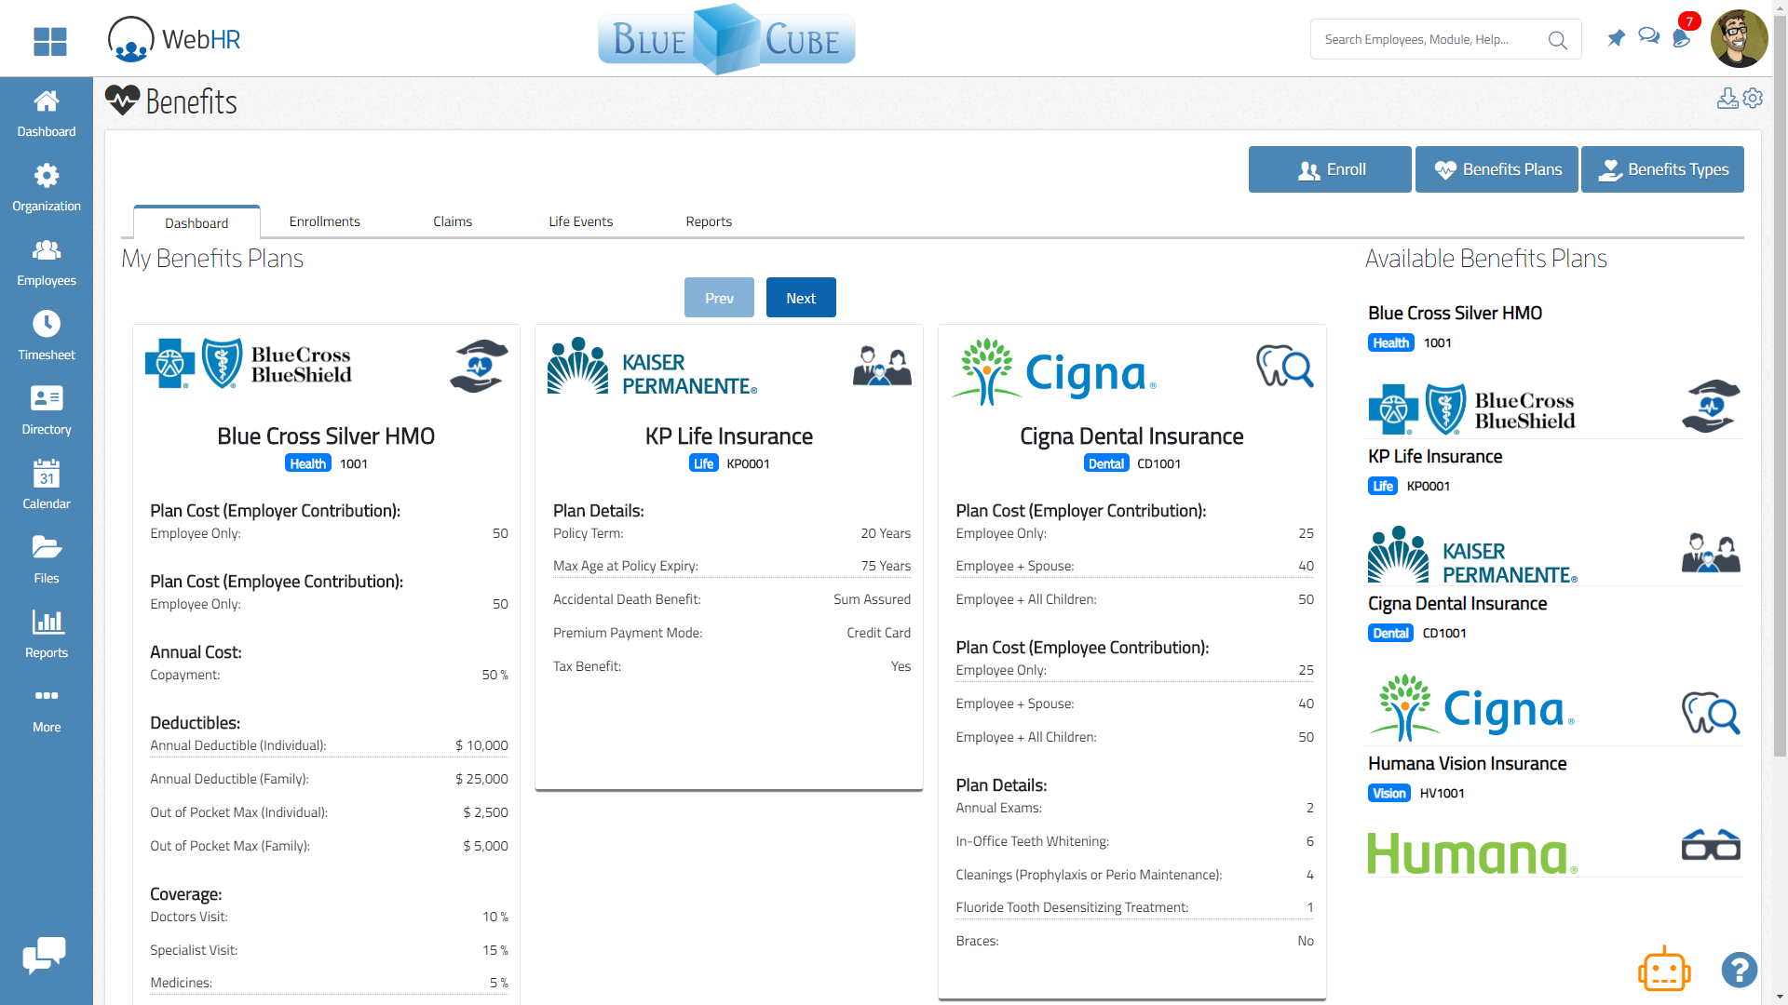Launch the chatbot robot assistant icon
1788x1005 pixels.
tap(1663, 969)
